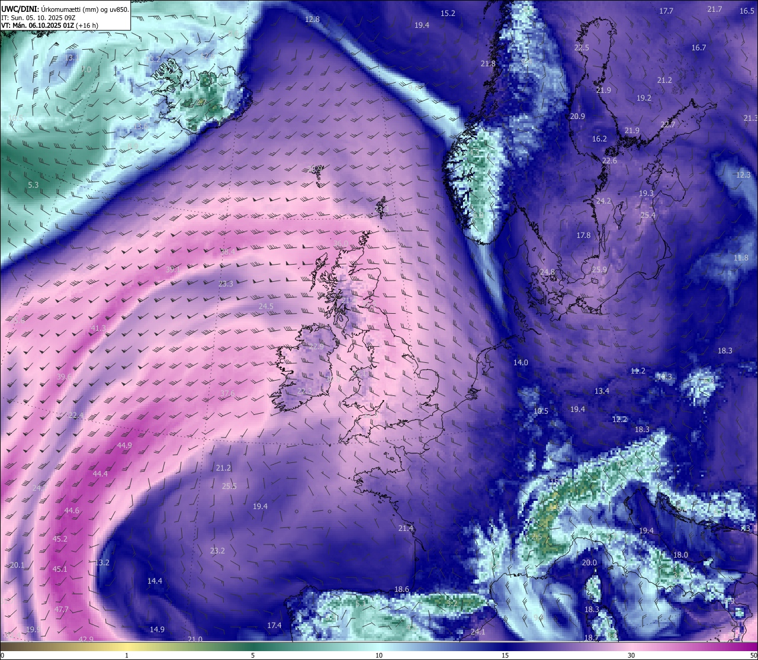This screenshot has height=660, width=758.
Task: Click the 22.3 value over Ireland
Action: [x=304, y=391]
